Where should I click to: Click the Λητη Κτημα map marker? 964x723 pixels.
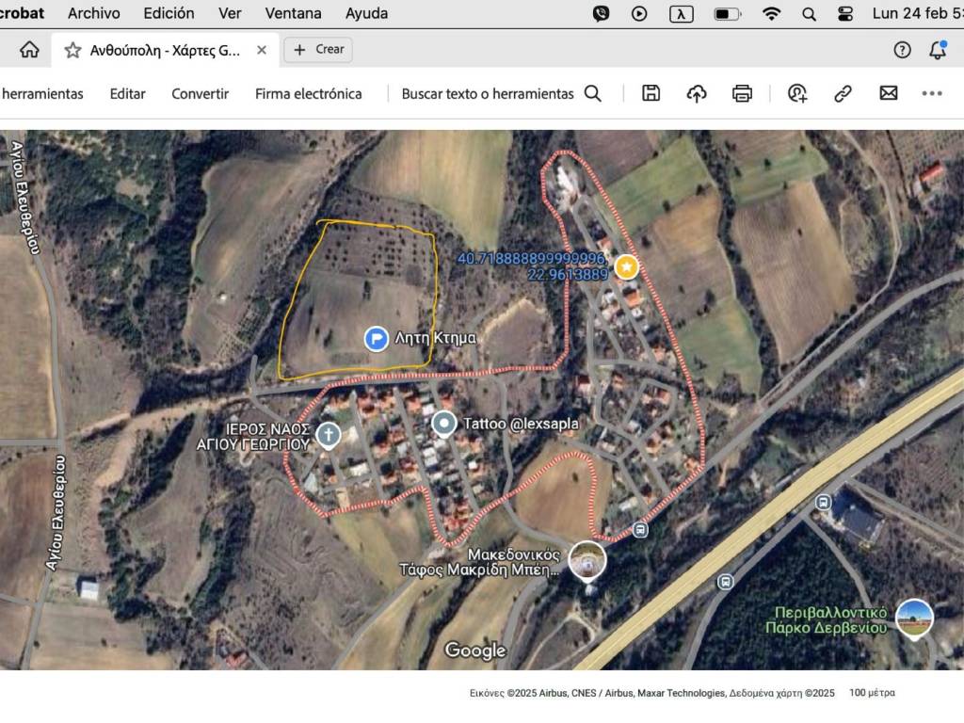377,338
